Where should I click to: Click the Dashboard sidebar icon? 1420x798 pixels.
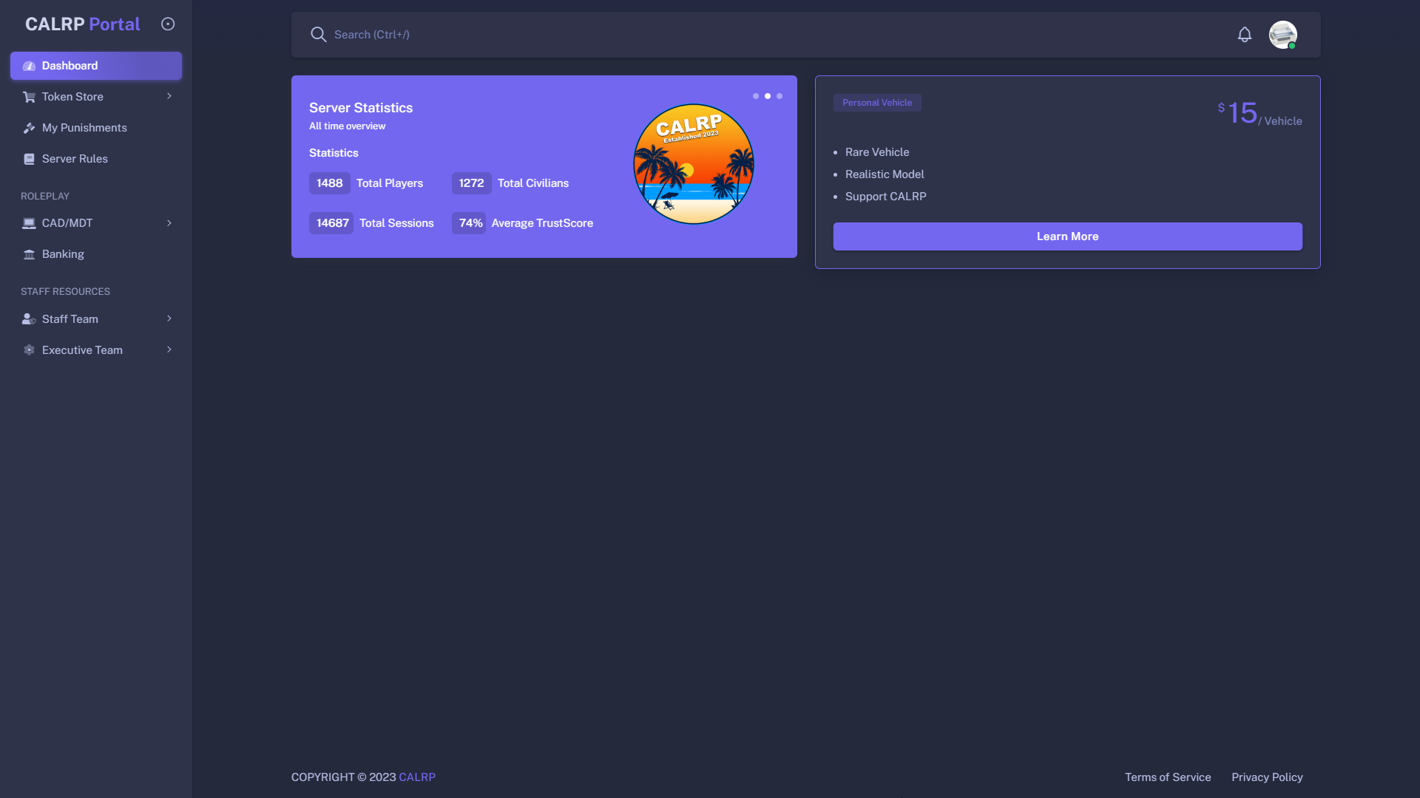pos(30,65)
